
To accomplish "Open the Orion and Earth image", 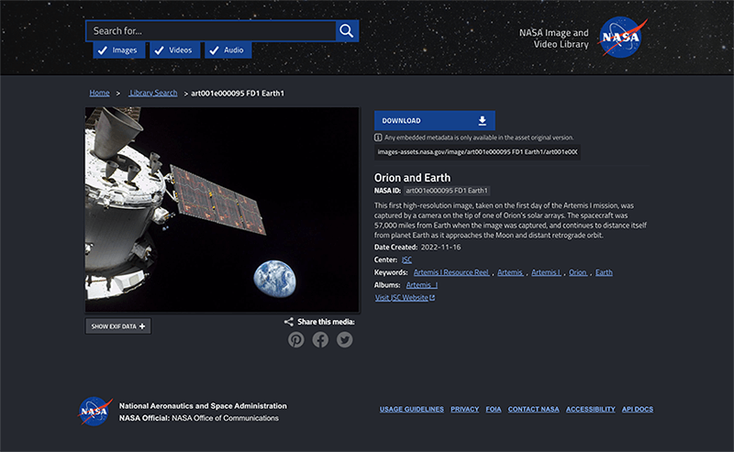I will (222, 209).
